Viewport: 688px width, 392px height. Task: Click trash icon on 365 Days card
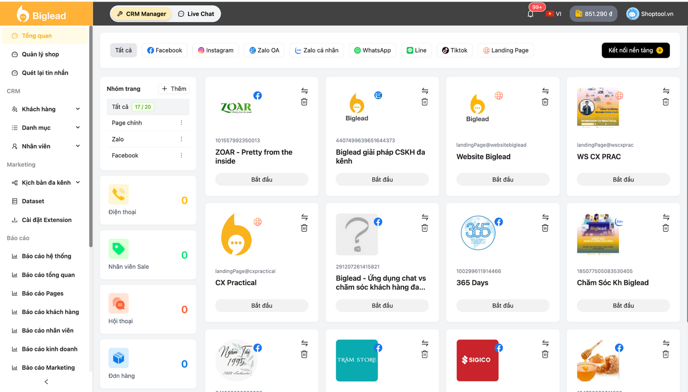coord(545,228)
